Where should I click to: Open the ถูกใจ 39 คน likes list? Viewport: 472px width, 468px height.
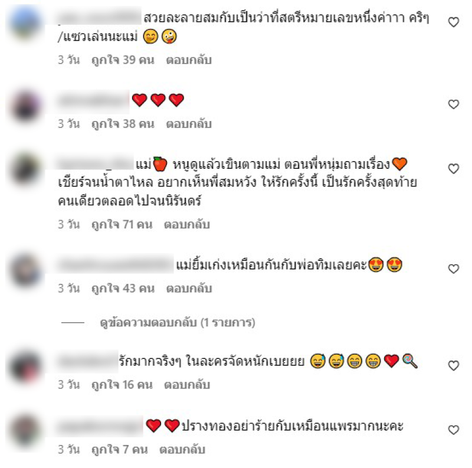pyautogui.click(x=123, y=60)
